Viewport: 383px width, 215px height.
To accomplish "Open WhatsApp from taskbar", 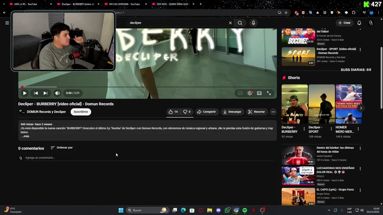I will [227, 210].
